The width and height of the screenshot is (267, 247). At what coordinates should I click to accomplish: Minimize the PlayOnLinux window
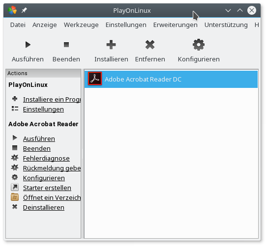(x=228, y=10)
